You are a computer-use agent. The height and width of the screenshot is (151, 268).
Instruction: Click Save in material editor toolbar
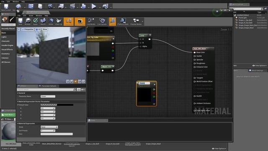(x=21, y=21)
